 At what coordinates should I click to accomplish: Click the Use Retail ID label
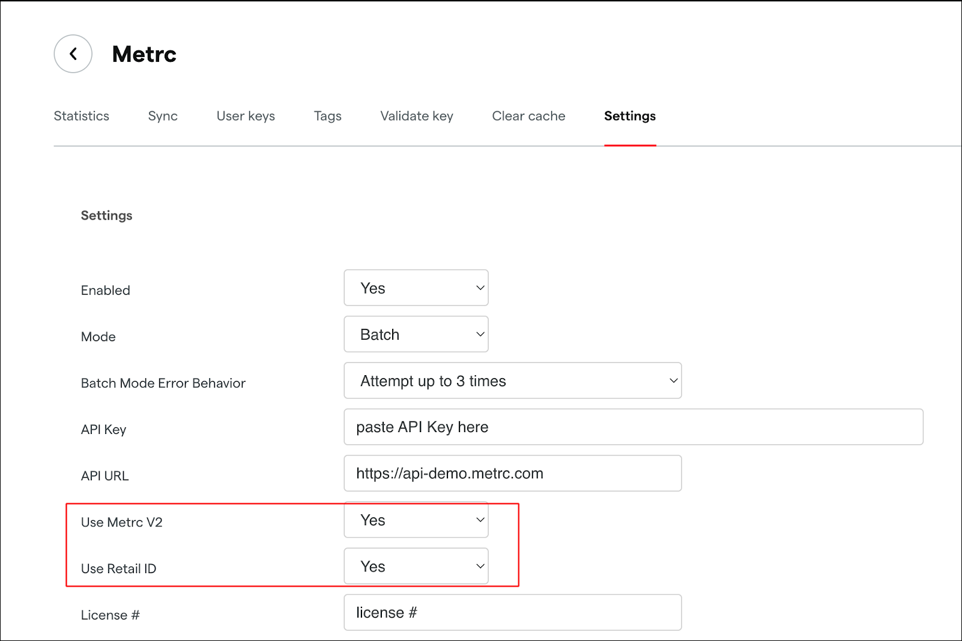119,568
